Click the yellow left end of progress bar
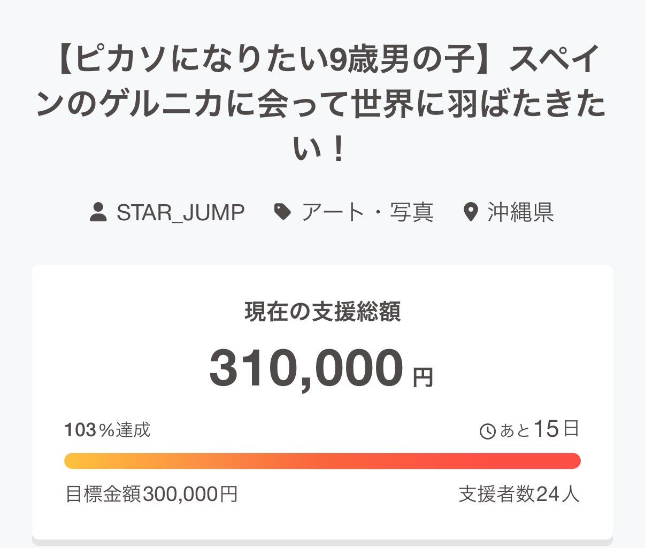645x548 pixels. coord(73,461)
